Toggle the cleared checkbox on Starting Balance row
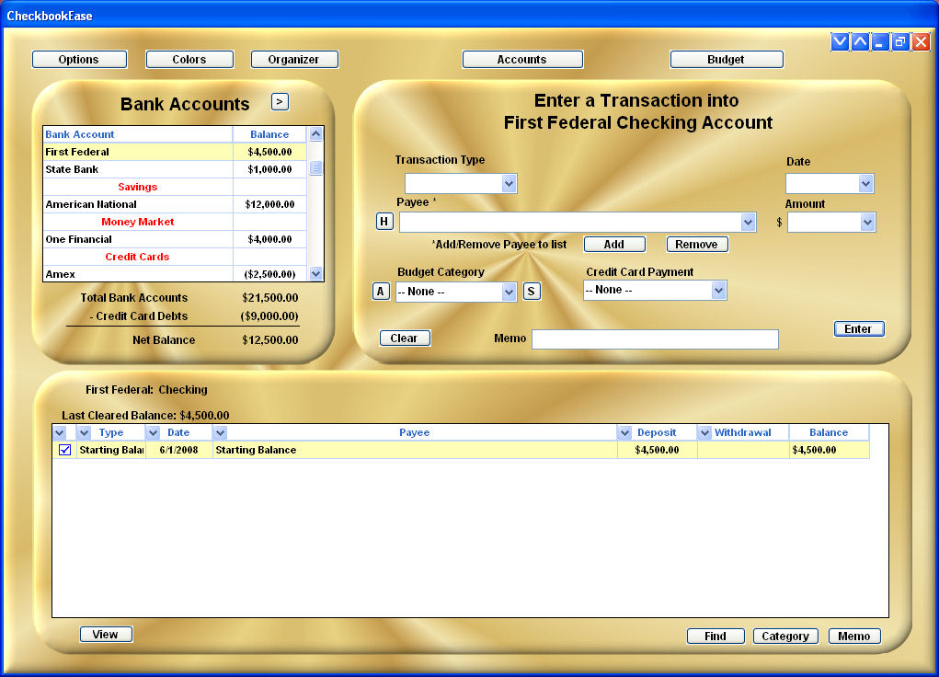The image size is (939, 677). point(63,450)
